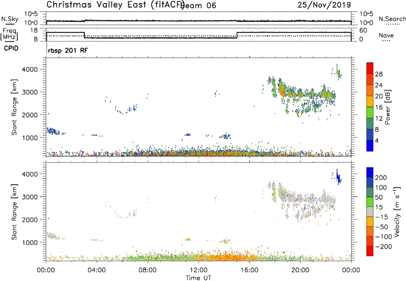The height and width of the screenshot is (281, 406).
Task: Click the blue velocity cluster near 4000 km
Action: point(338,177)
